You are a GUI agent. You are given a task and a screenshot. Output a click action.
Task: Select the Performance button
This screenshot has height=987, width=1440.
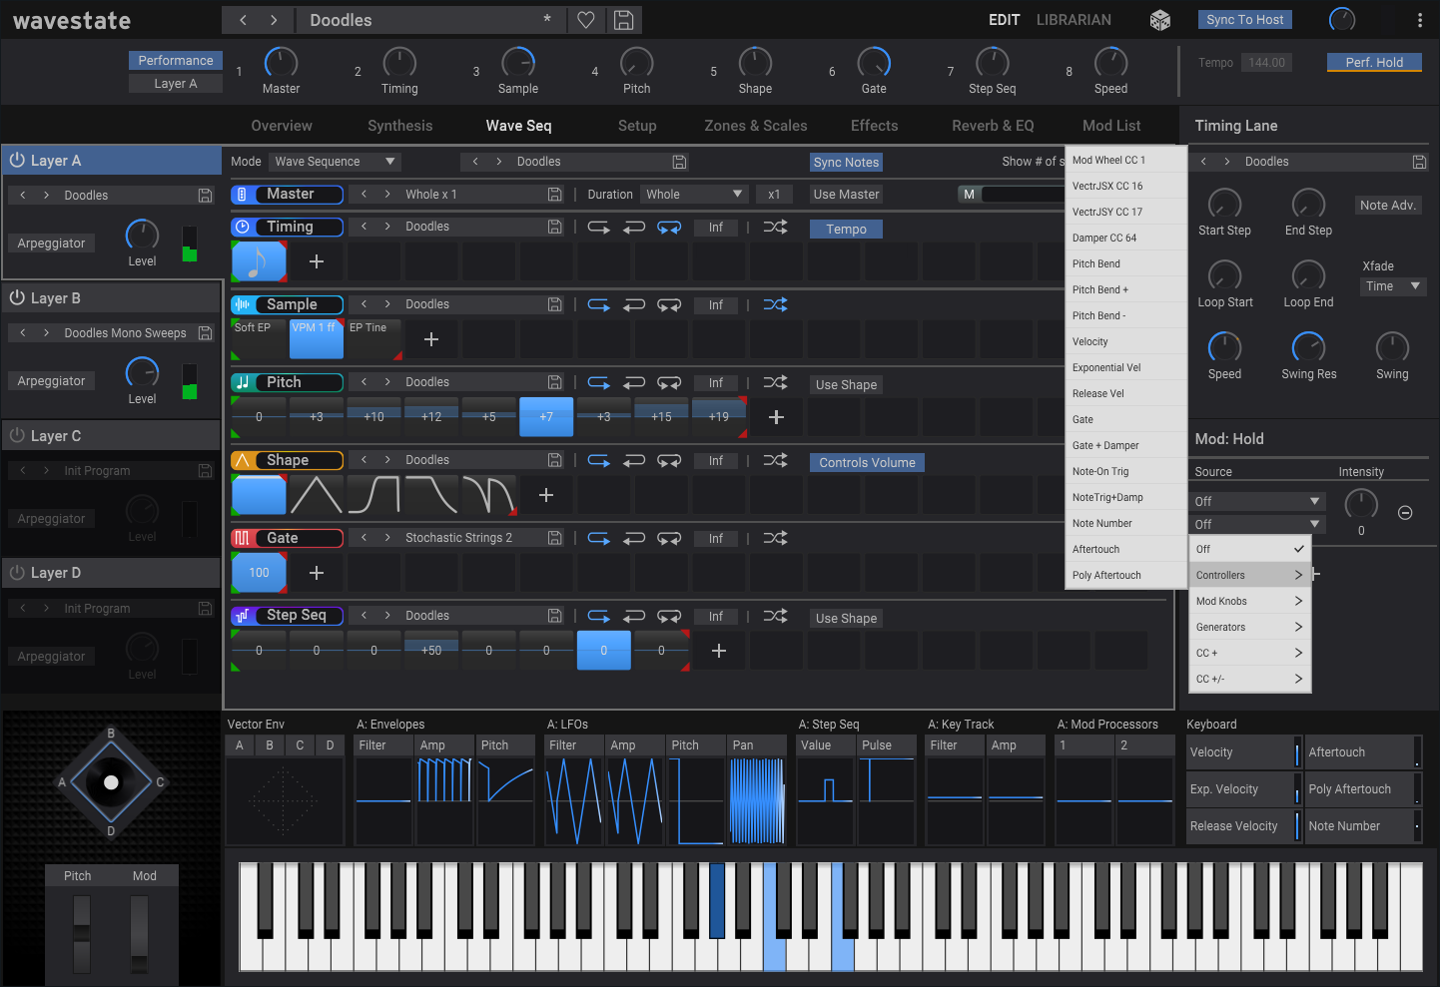pos(176,61)
